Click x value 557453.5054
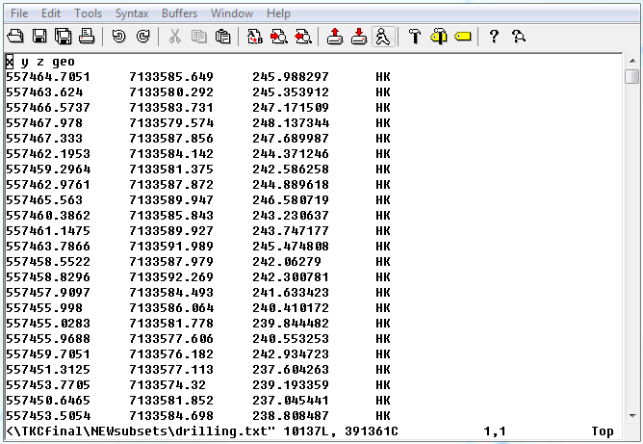The width and height of the screenshot is (643, 444). pyautogui.click(x=48, y=416)
